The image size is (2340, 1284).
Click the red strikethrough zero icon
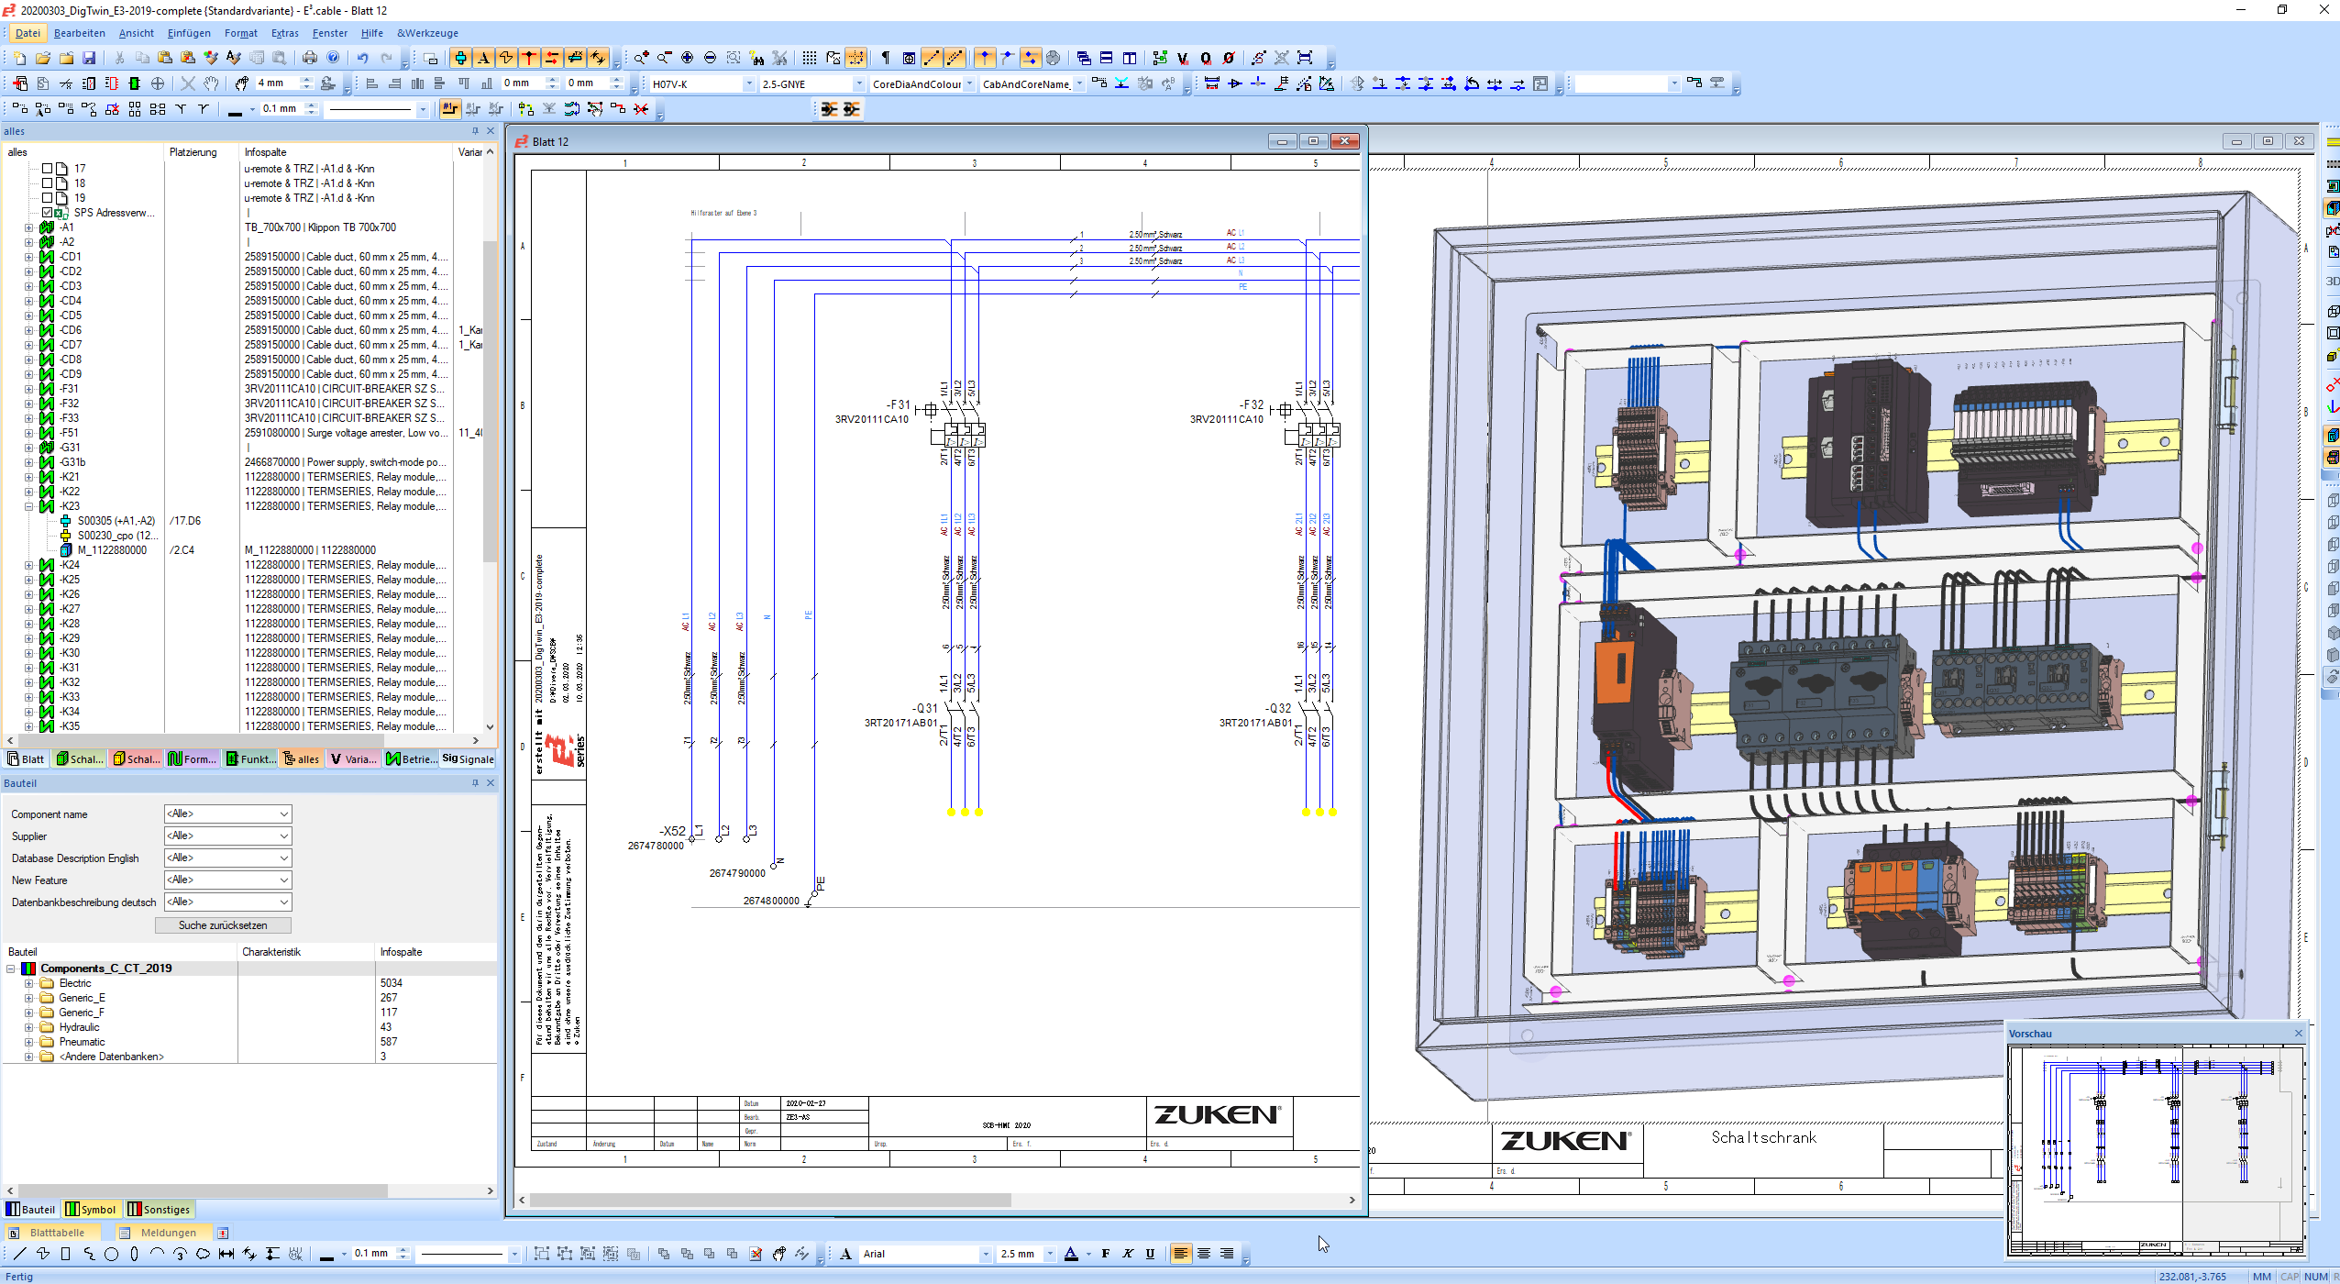(x=1229, y=58)
